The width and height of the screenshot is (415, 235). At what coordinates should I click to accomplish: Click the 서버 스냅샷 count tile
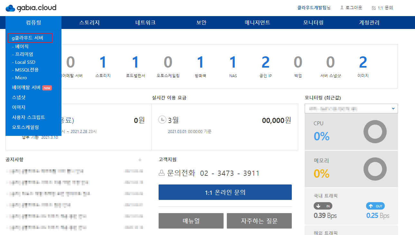(330, 67)
